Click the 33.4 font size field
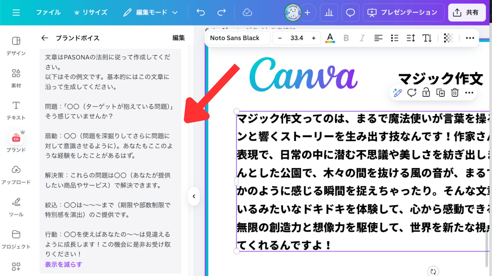 point(297,38)
